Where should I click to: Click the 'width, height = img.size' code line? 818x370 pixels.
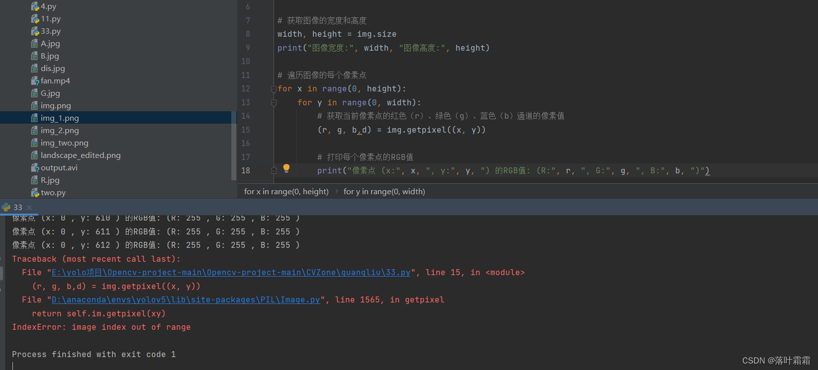pyautogui.click(x=337, y=34)
